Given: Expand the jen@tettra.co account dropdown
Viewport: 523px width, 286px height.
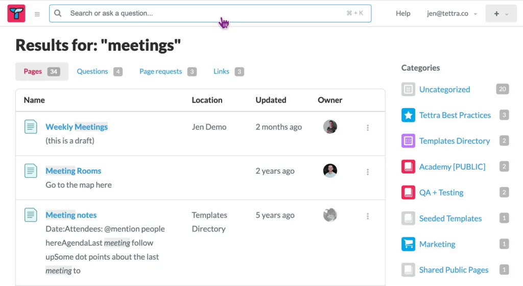Looking at the screenshot, I should 452,14.
